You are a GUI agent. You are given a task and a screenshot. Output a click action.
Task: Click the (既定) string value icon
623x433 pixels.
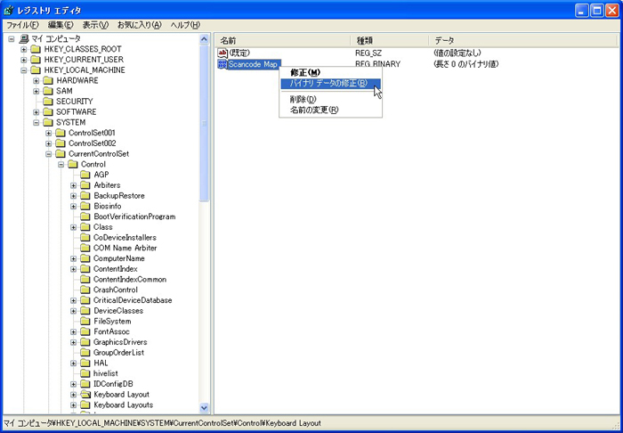222,53
